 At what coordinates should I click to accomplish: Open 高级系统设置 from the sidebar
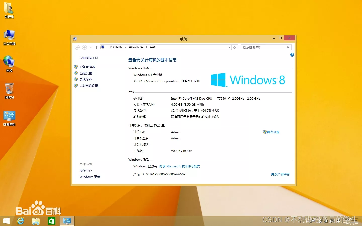tap(89, 86)
